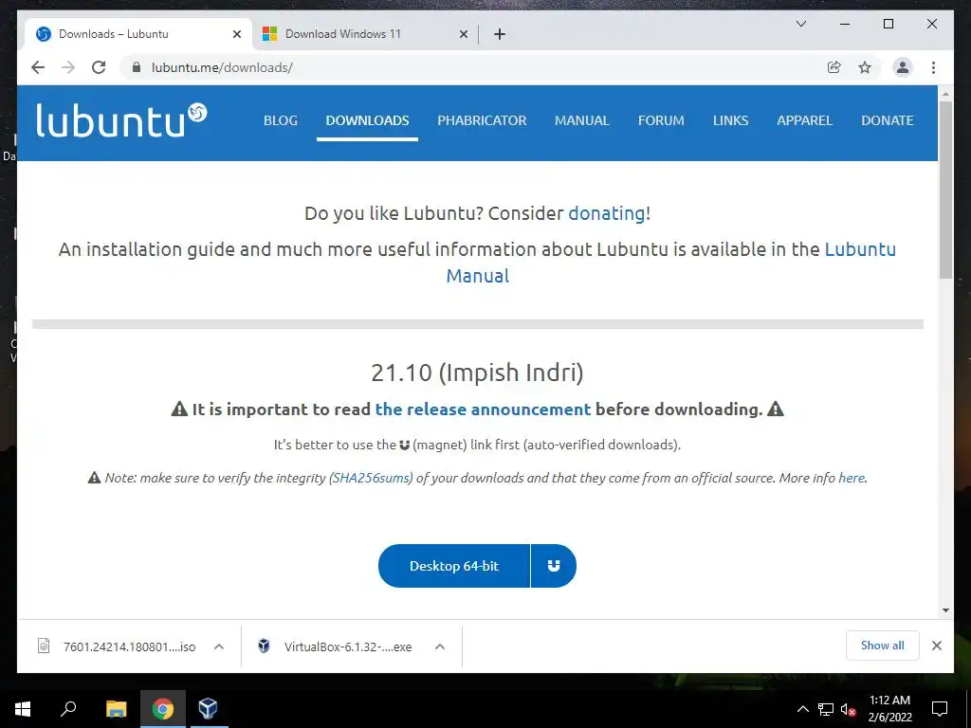Expand options for the 7601.24214 iso download

pyautogui.click(x=219, y=646)
